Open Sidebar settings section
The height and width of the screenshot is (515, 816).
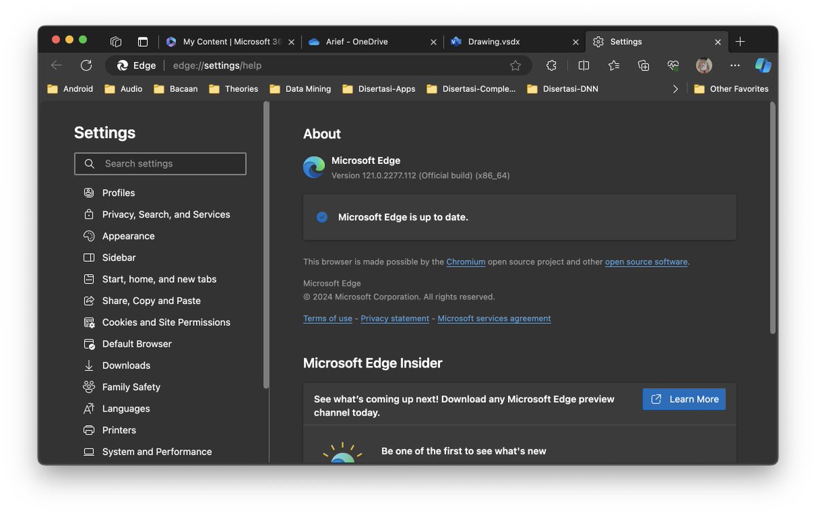(x=109, y=258)
